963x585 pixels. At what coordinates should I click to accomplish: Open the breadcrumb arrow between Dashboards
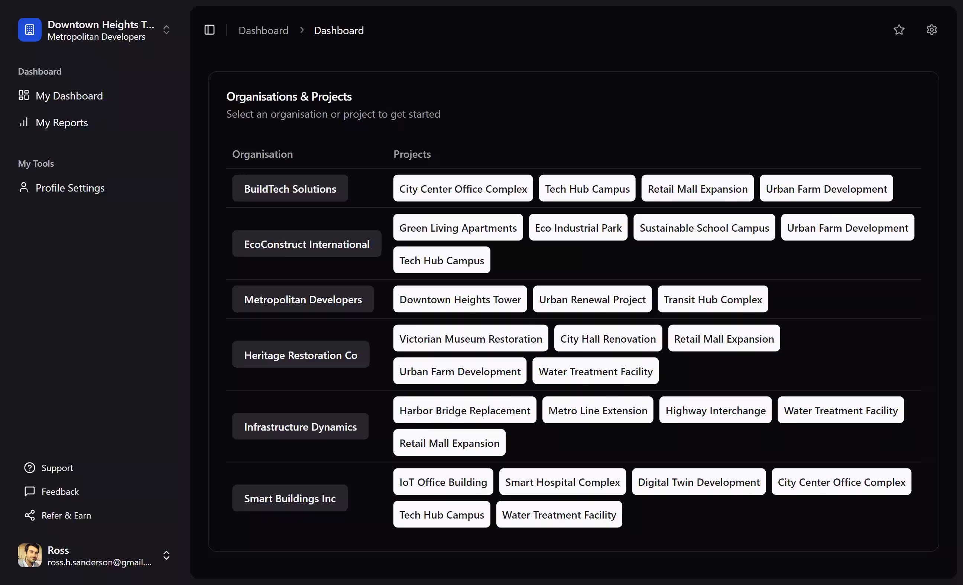[x=301, y=30]
